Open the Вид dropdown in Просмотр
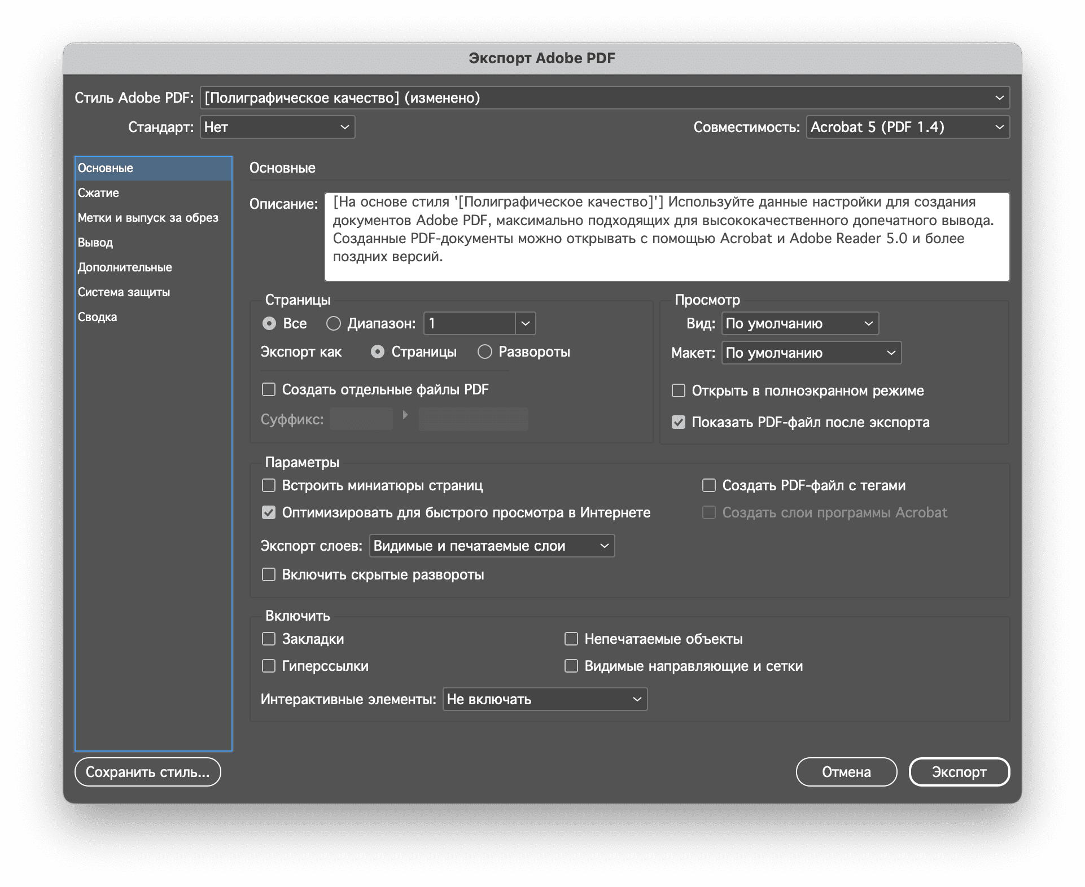Image resolution: width=1085 pixels, height=887 pixels. coord(800,323)
